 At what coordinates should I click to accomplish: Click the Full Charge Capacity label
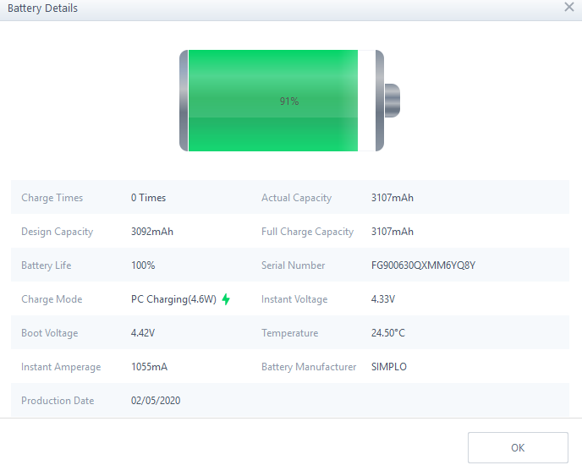(x=307, y=232)
